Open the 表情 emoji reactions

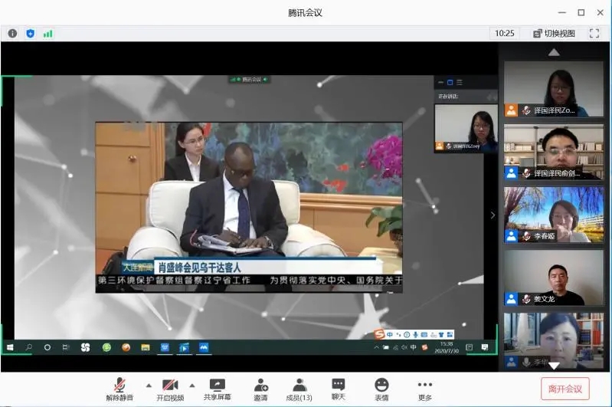tap(381, 389)
